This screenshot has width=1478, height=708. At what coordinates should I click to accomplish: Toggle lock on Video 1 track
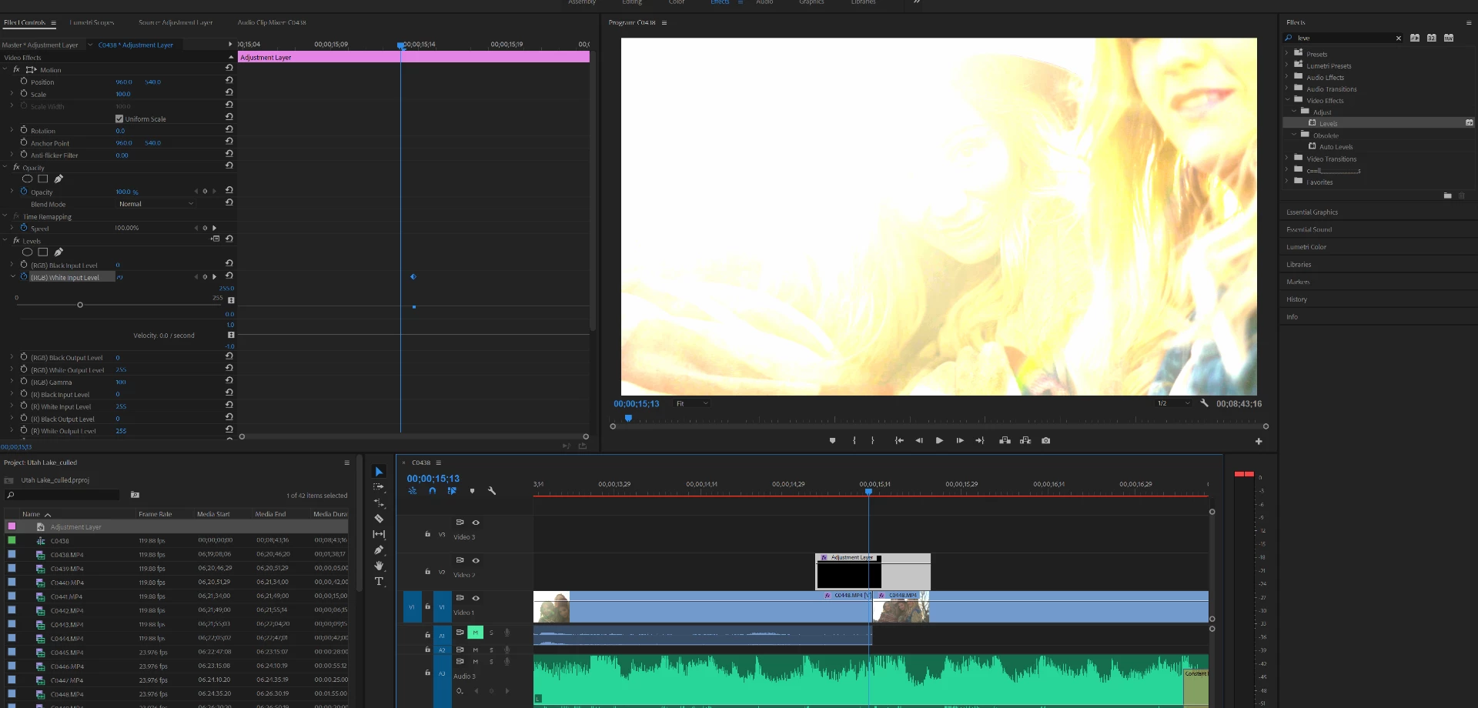(427, 606)
